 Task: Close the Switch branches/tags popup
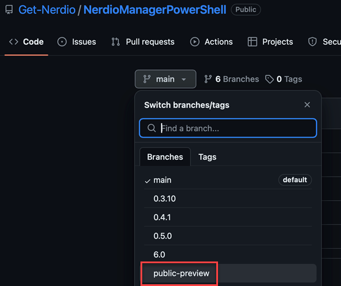tap(307, 105)
